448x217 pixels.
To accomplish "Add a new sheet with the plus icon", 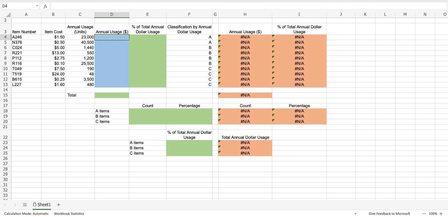I will point(58,205).
